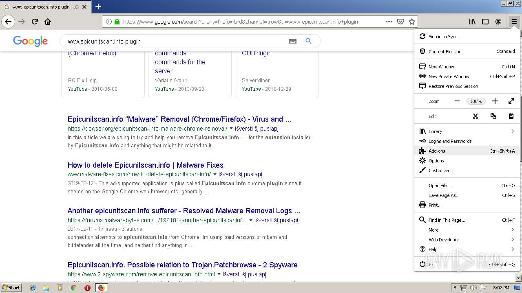The height and width of the screenshot is (293, 522).
Task: Choose Exit to quit Firefox
Action: coord(467,265)
